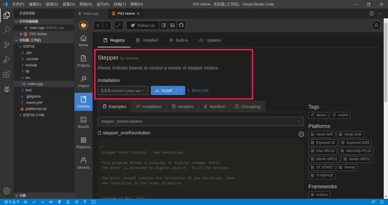The image size is (388, 205).
Task: Open the Source Control view
Action: [x=7, y=45]
